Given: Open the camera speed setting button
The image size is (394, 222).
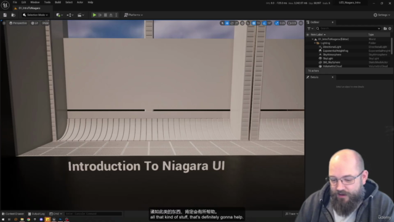Looking at the screenshot, I should pos(292,23).
